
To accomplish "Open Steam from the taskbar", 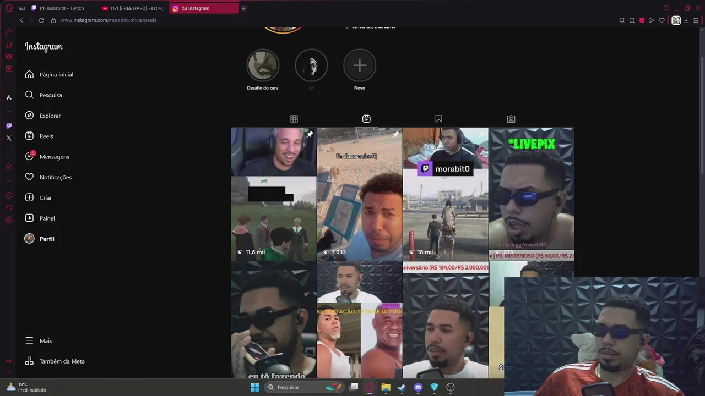I will [x=402, y=387].
